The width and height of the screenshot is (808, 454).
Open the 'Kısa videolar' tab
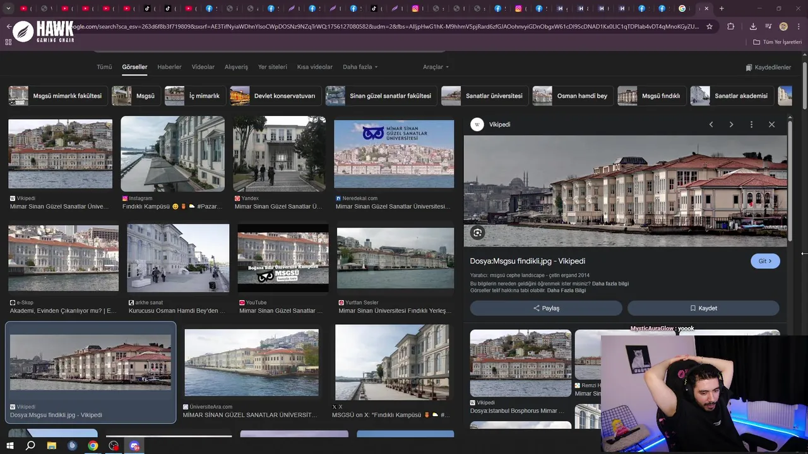(315, 67)
